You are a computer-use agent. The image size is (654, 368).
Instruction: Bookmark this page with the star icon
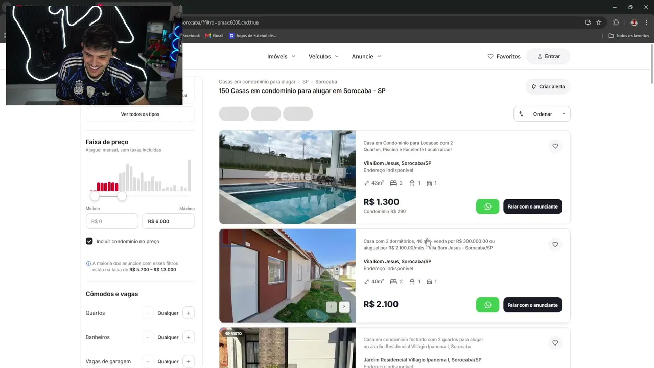[x=599, y=22]
